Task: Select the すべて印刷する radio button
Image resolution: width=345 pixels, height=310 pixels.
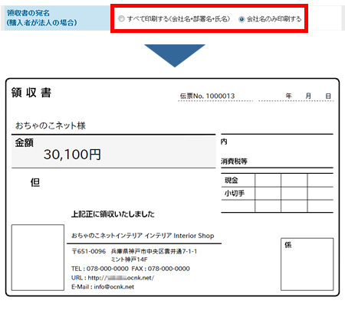Action: pos(121,18)
